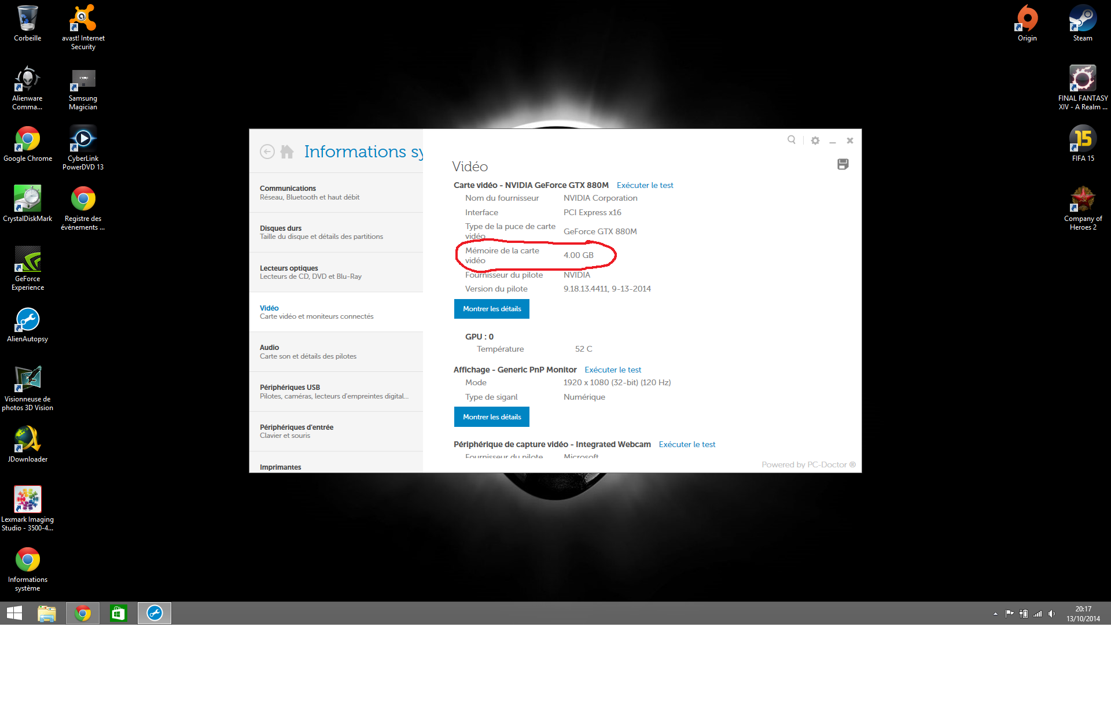Viewport: 1111px width, 708px height.
Task: Launch GeForce Experience shortcut
Action: [x=28, y=268]
